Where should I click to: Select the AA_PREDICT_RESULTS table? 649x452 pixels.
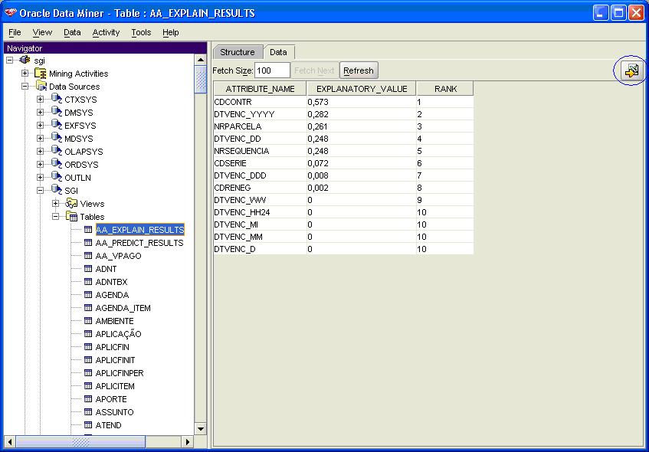pyautogui.click(x=139, y=243)
